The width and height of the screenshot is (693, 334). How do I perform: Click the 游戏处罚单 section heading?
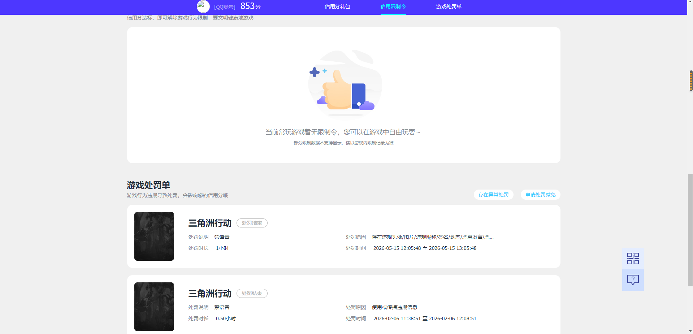pyautogui.click(x=148, y=185)
